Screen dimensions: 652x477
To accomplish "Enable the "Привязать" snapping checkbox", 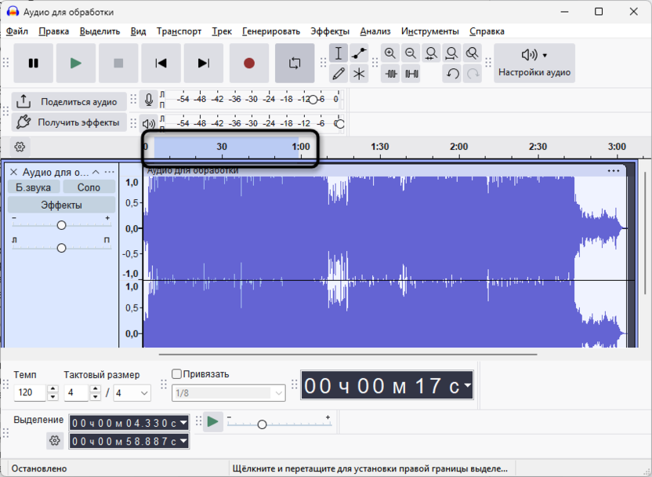I will pos(176,373).
